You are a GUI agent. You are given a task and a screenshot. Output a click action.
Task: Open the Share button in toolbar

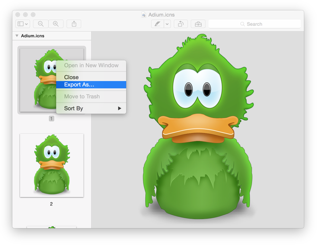[74, 24]
